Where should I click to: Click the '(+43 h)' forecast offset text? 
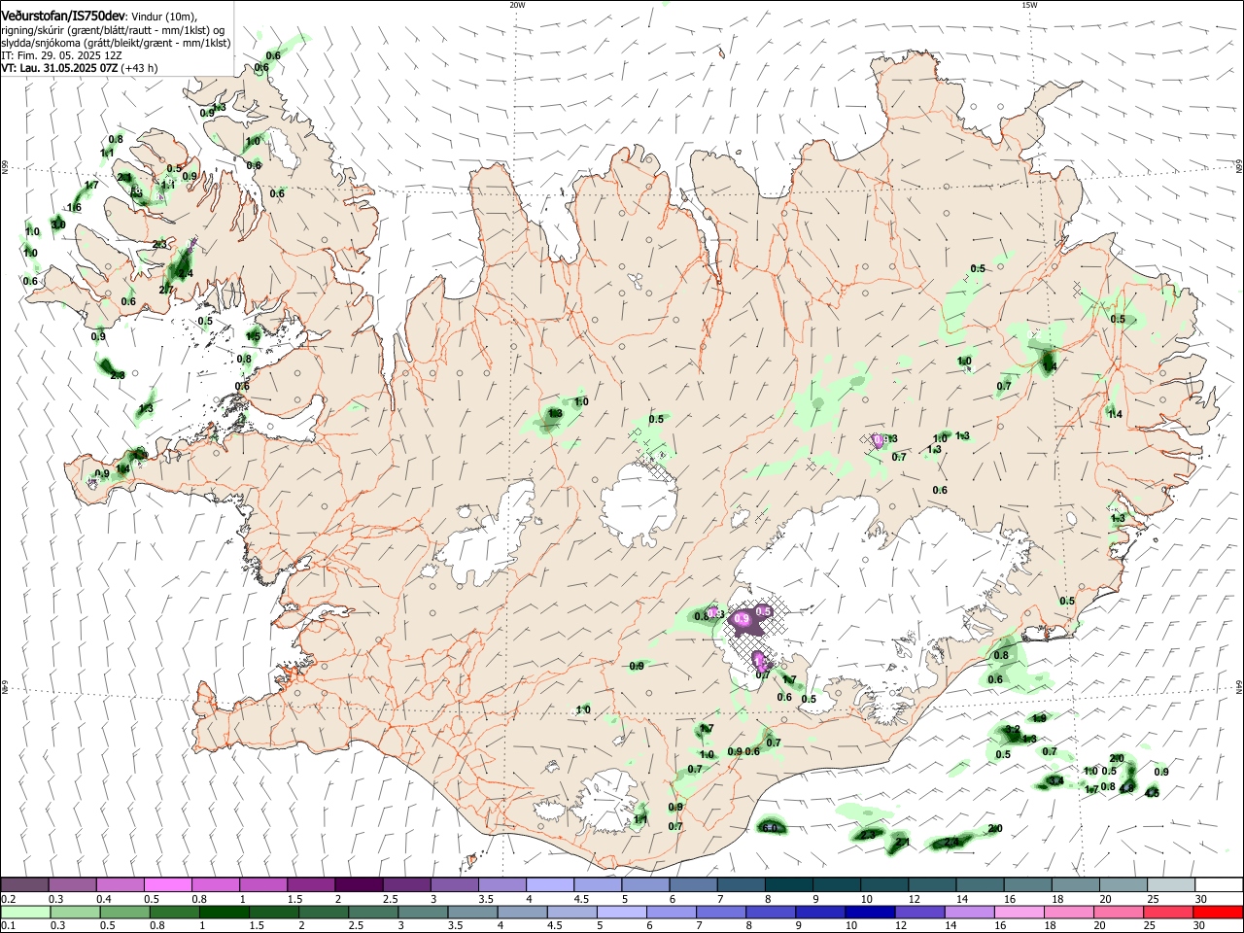pyautogui.click(x=140, y=68)
